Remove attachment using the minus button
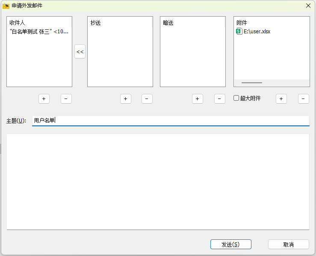 click(x=303, y=99)
